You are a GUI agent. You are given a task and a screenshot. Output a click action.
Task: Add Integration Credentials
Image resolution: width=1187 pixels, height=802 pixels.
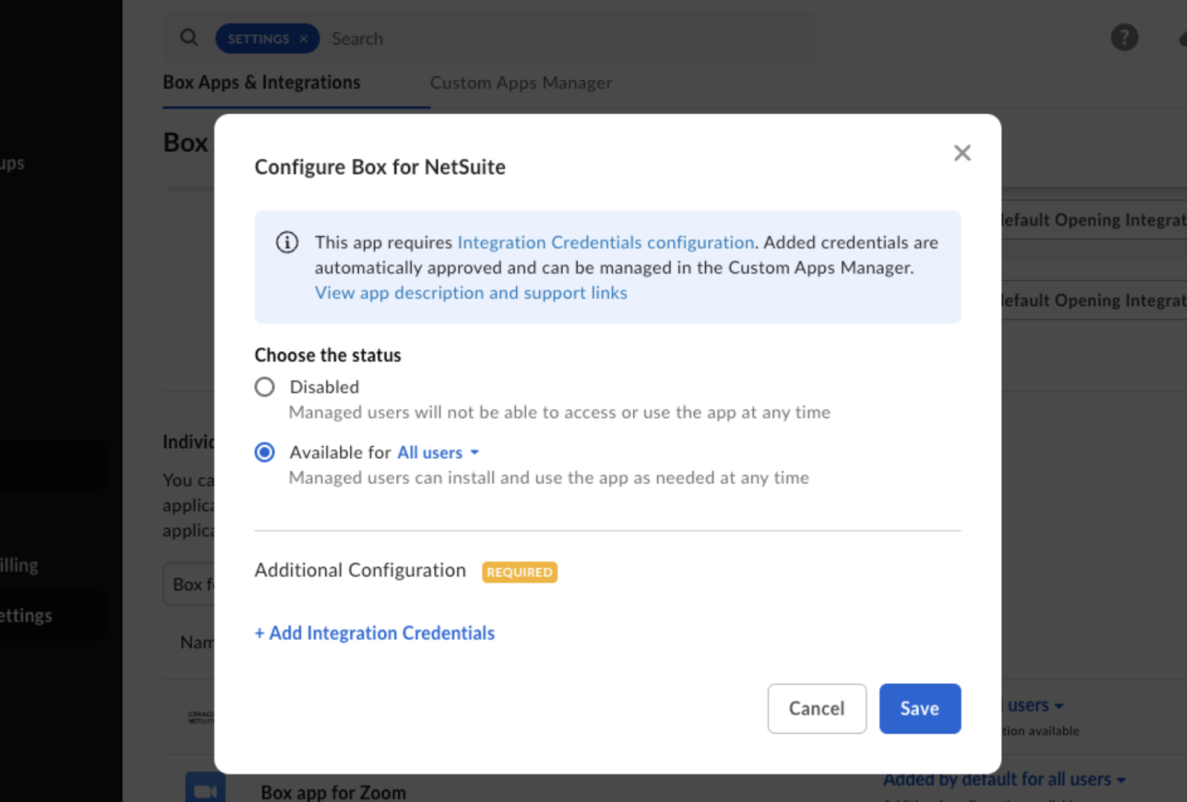(x=374, y=633)
